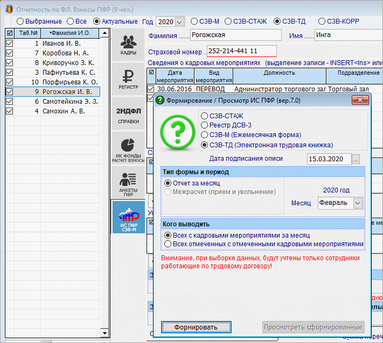Screen dimensions: 383x343
Task: Open the 2НДФЛ СПРАВКИ section
Action: [x=128, y=113]
